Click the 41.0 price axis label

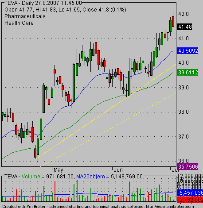coord(183,39)
